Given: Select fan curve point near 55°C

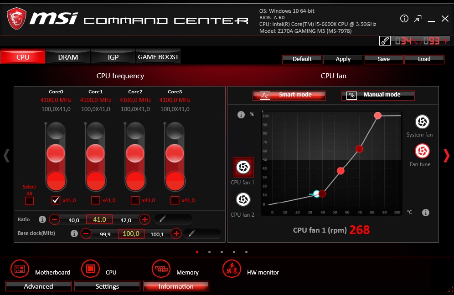Looking at the screenshot, I should (x=340, y=171).
